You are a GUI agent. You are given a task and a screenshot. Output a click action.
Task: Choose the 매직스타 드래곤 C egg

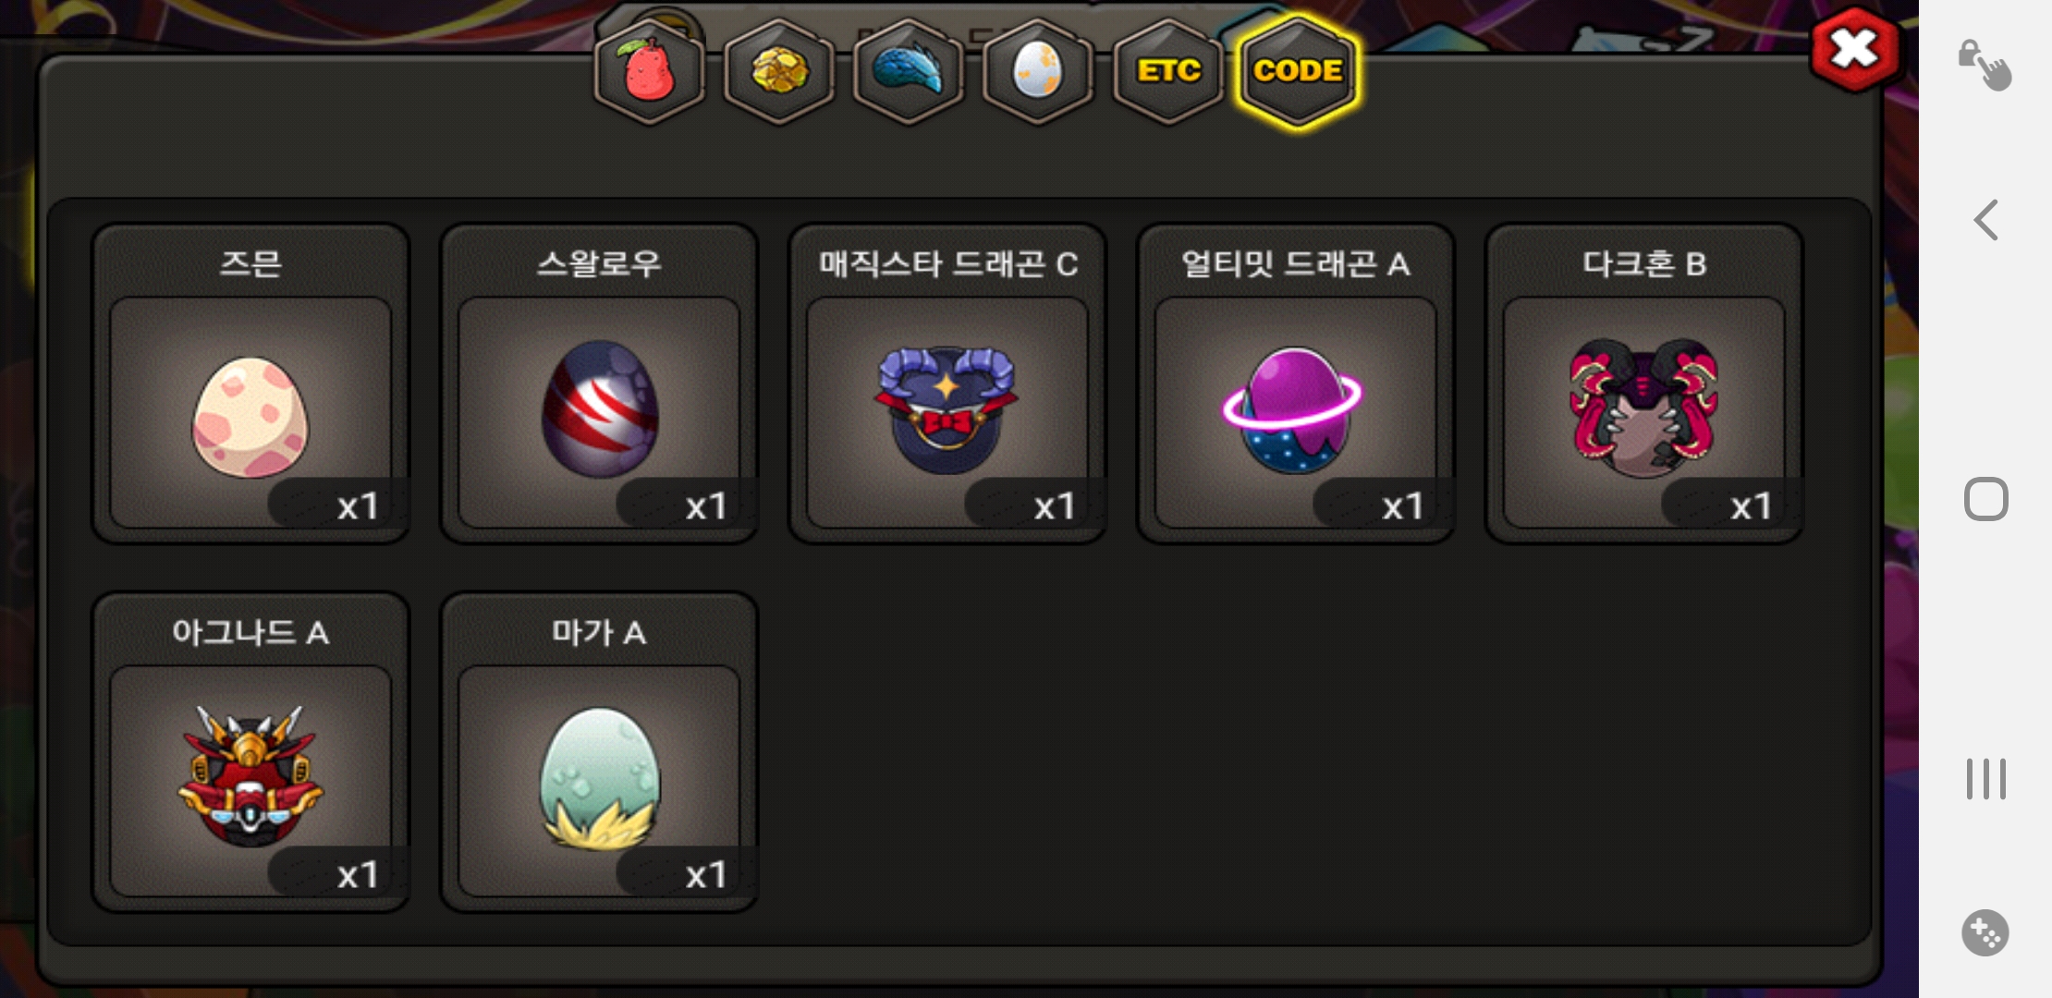(x=947, y=383)
